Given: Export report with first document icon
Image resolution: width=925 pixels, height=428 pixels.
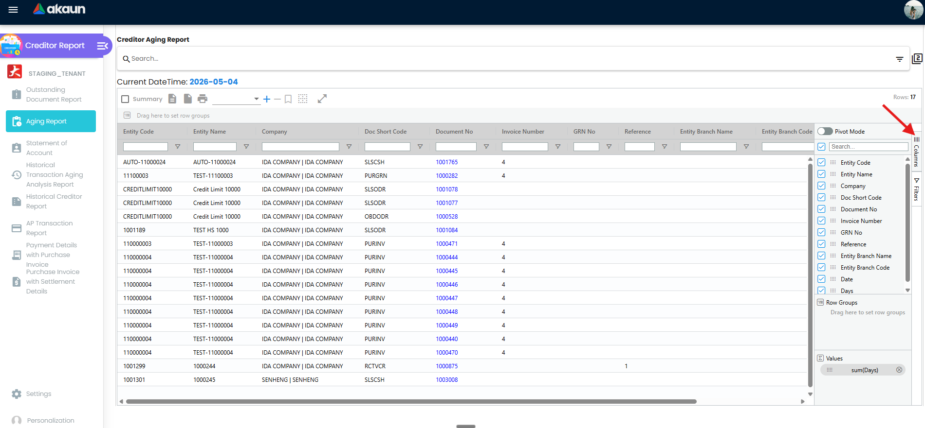Looking at the screenshot, I should pyautogui.click(x=172, y=99).
